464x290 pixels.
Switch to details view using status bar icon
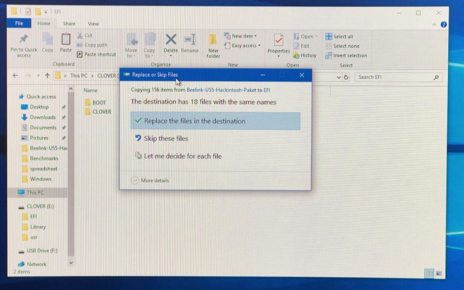[x=429, y=274]
